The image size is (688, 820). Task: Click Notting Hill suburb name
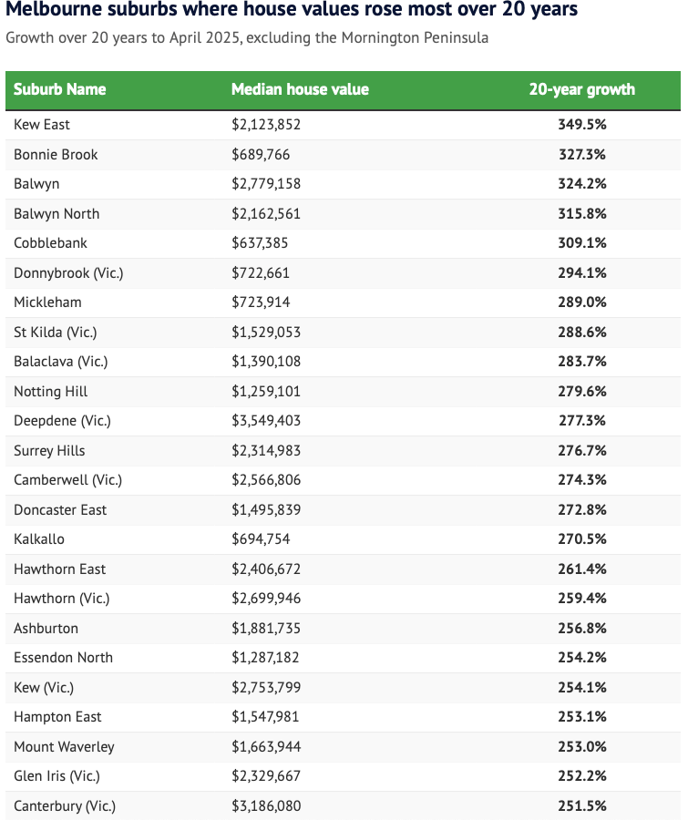click(51, 392)
